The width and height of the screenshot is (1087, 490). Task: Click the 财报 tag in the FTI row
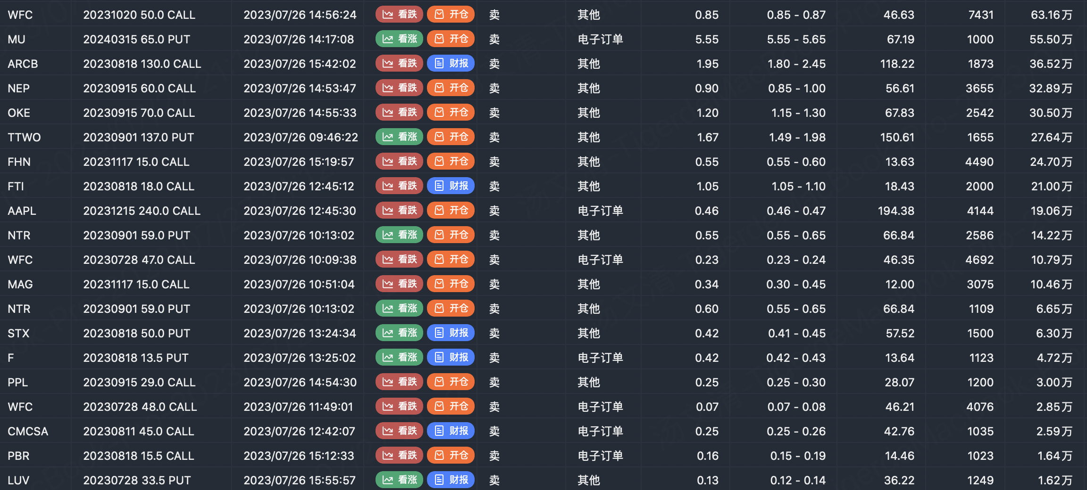[451, 186]
